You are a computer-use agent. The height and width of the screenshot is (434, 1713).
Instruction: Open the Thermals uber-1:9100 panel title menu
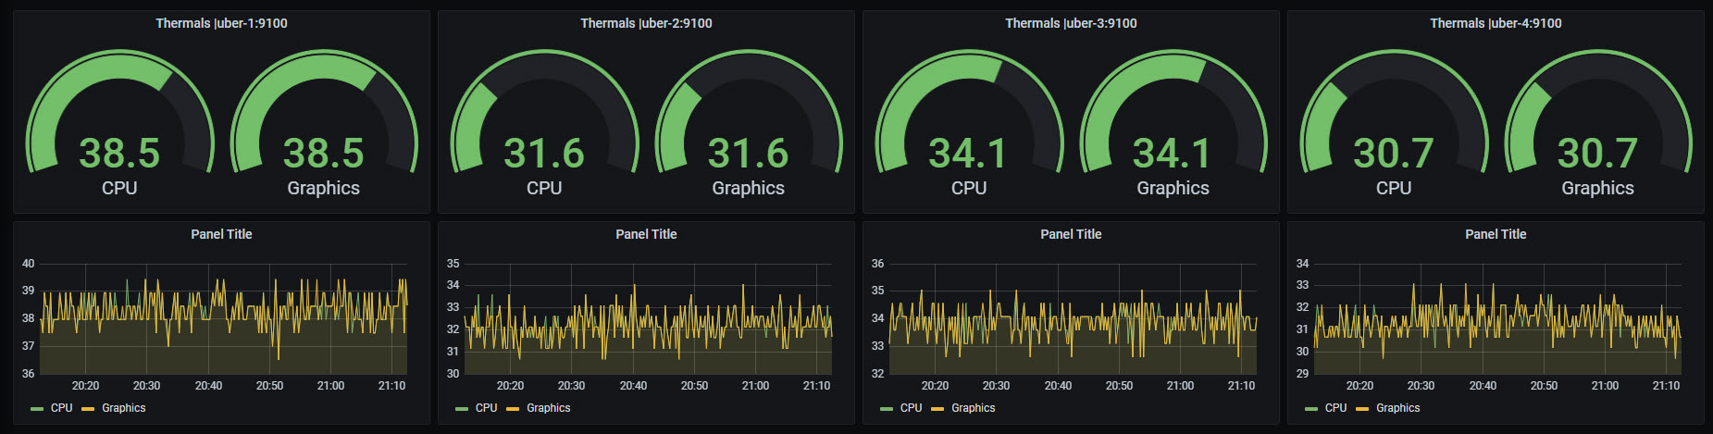[221, 23]
